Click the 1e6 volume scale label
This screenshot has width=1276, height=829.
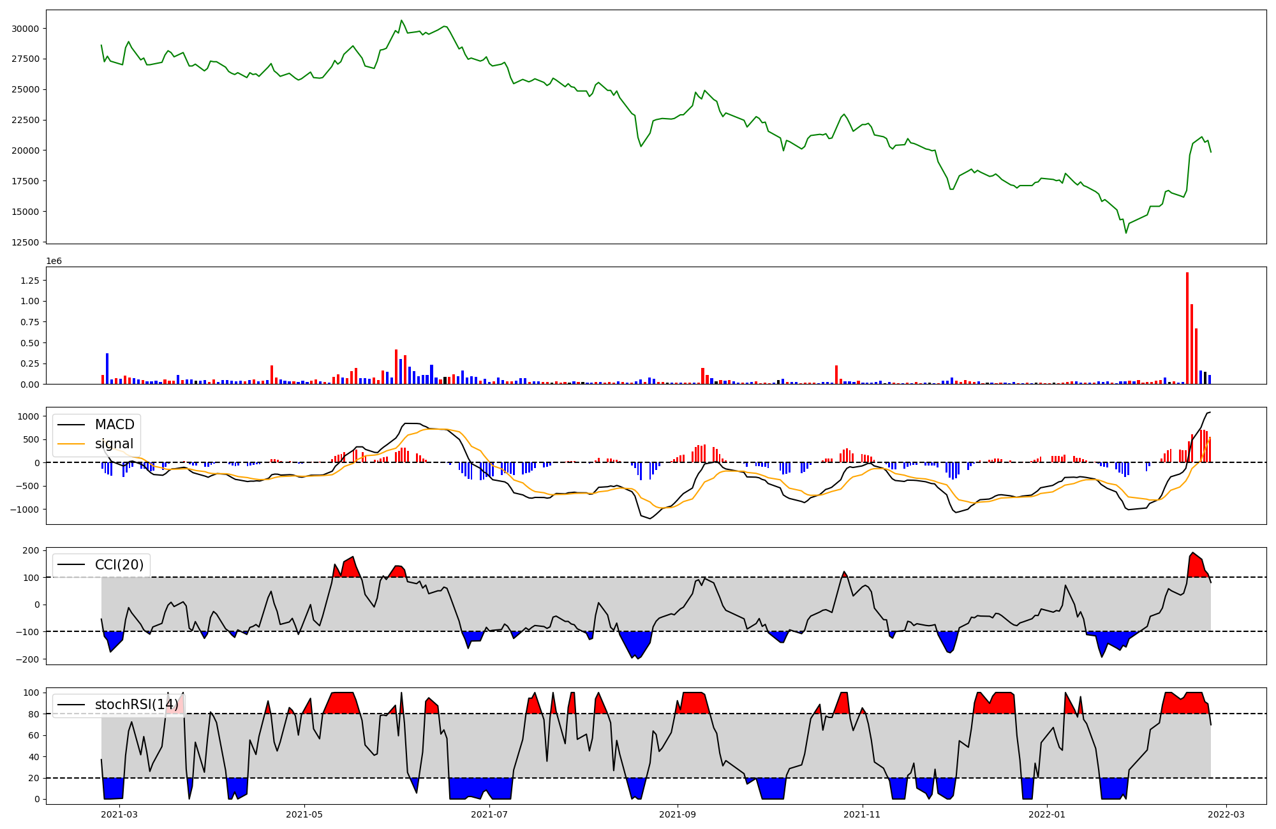[54, 261]
